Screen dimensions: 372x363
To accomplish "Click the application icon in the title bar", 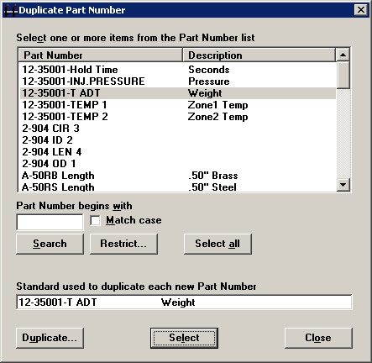I will click(11, 10).
